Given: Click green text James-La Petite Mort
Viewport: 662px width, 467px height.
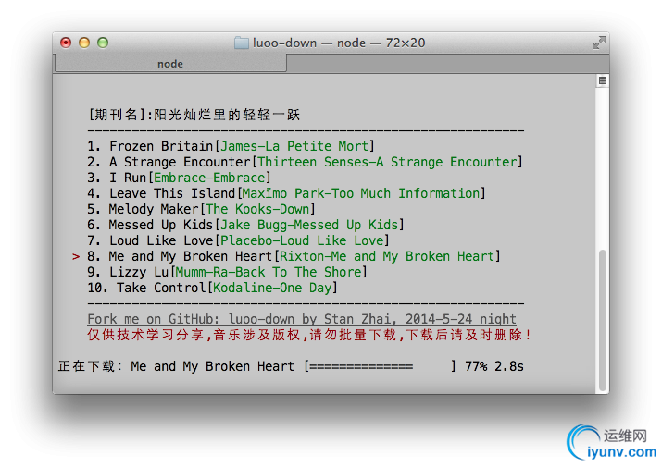Looking at the screenshot, I should [294, 146].
